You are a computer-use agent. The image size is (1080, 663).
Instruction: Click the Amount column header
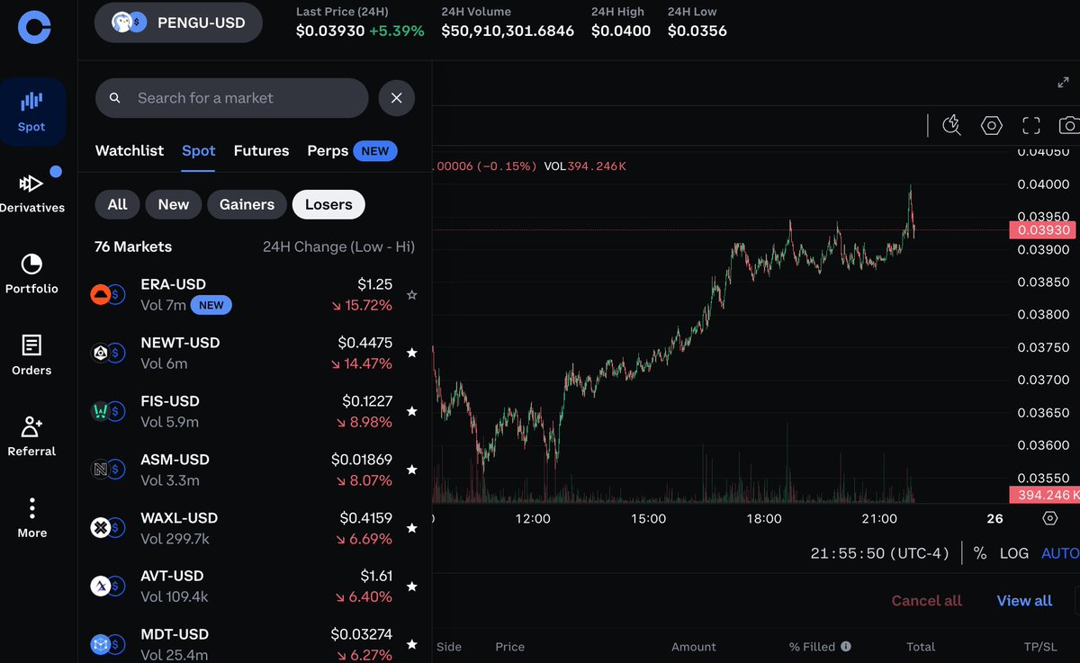point(694,646)
